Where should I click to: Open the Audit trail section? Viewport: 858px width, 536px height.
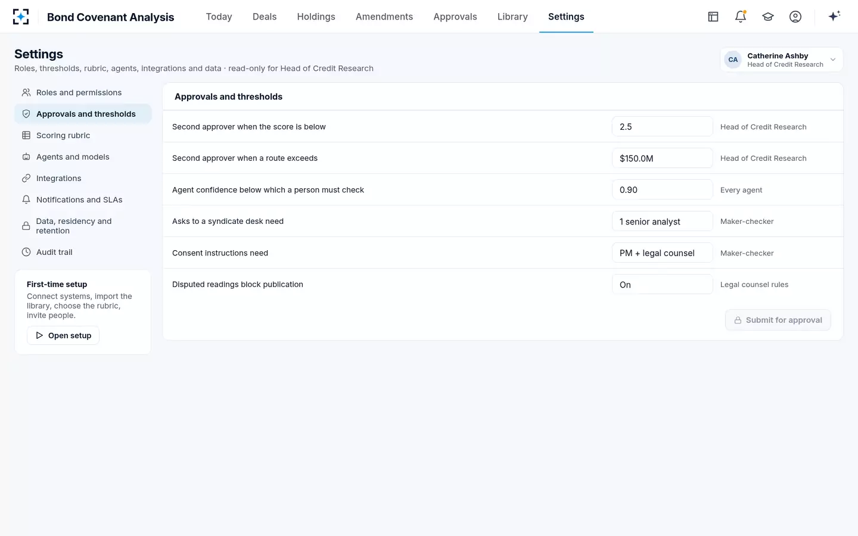83,252
